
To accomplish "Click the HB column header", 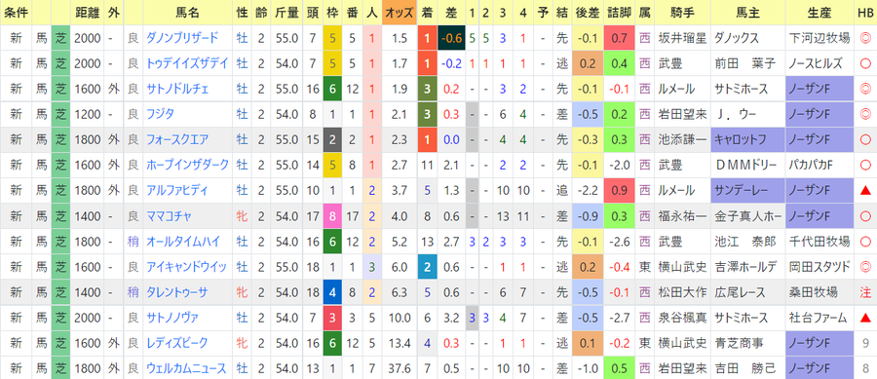I will tap(864, 13).
